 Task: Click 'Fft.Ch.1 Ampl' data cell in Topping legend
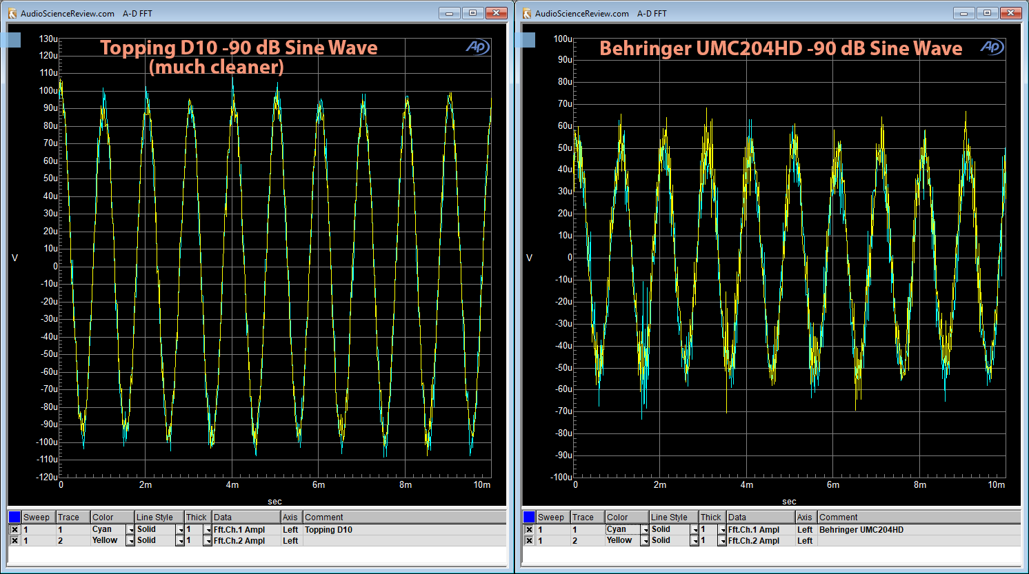coord(246,530)
